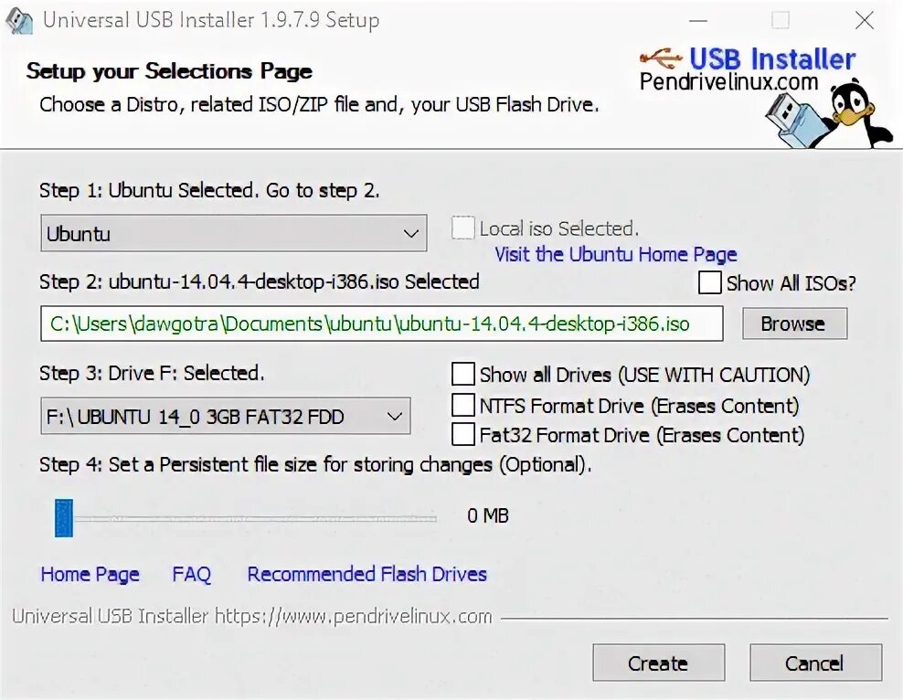Click the Step 3: Drive F: Selected label

152,373
